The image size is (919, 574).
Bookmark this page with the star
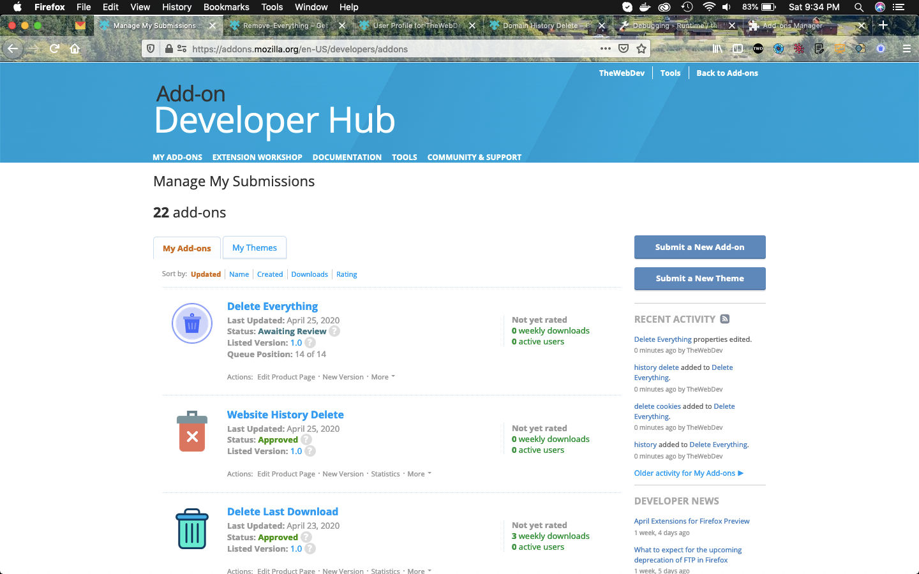641,48
